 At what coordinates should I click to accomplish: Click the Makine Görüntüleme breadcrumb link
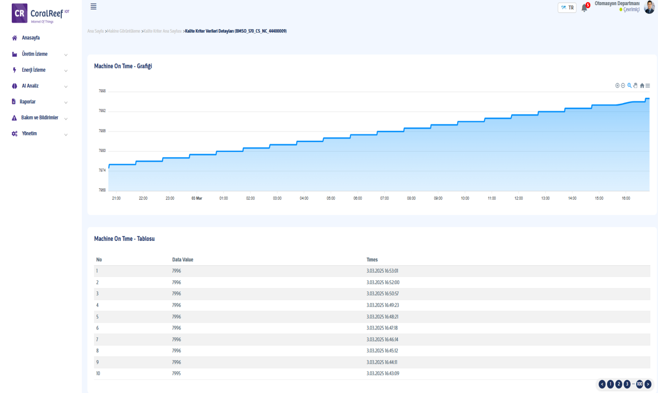(x=123, y=31)
